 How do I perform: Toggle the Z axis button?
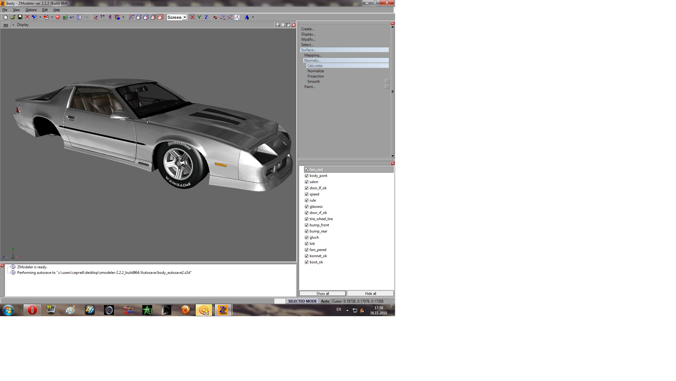[206, 17]
